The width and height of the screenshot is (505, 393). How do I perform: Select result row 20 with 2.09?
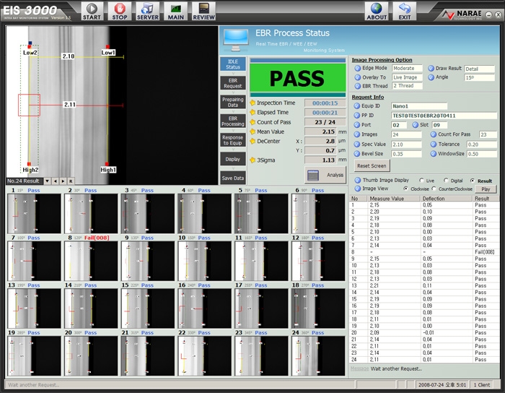[424, 333]
